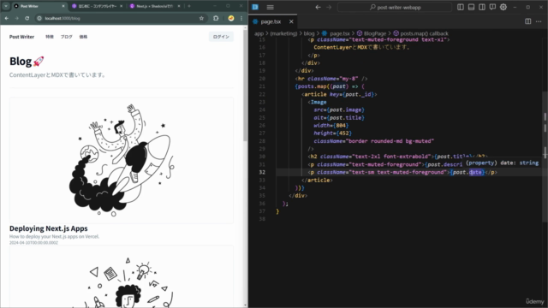Screen dimensions: 548x308
Task: Click the creative person illustration thumbnail
Action: point(122,276)
